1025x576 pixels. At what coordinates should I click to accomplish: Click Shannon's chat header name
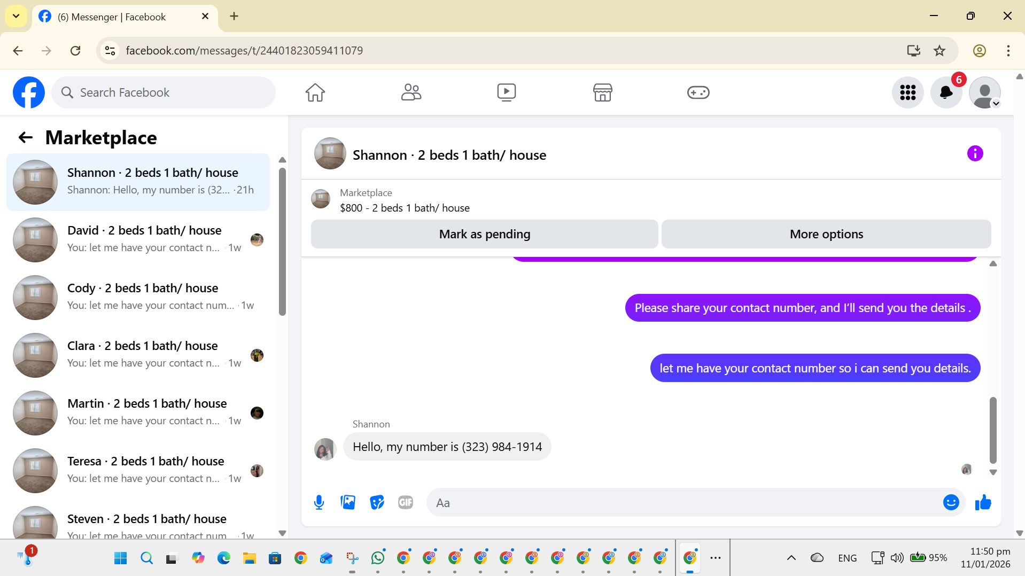(x=449, y=155)
